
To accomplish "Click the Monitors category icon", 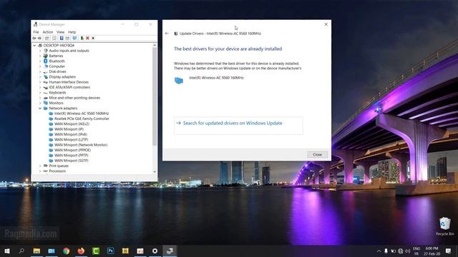I will (46, 103).
